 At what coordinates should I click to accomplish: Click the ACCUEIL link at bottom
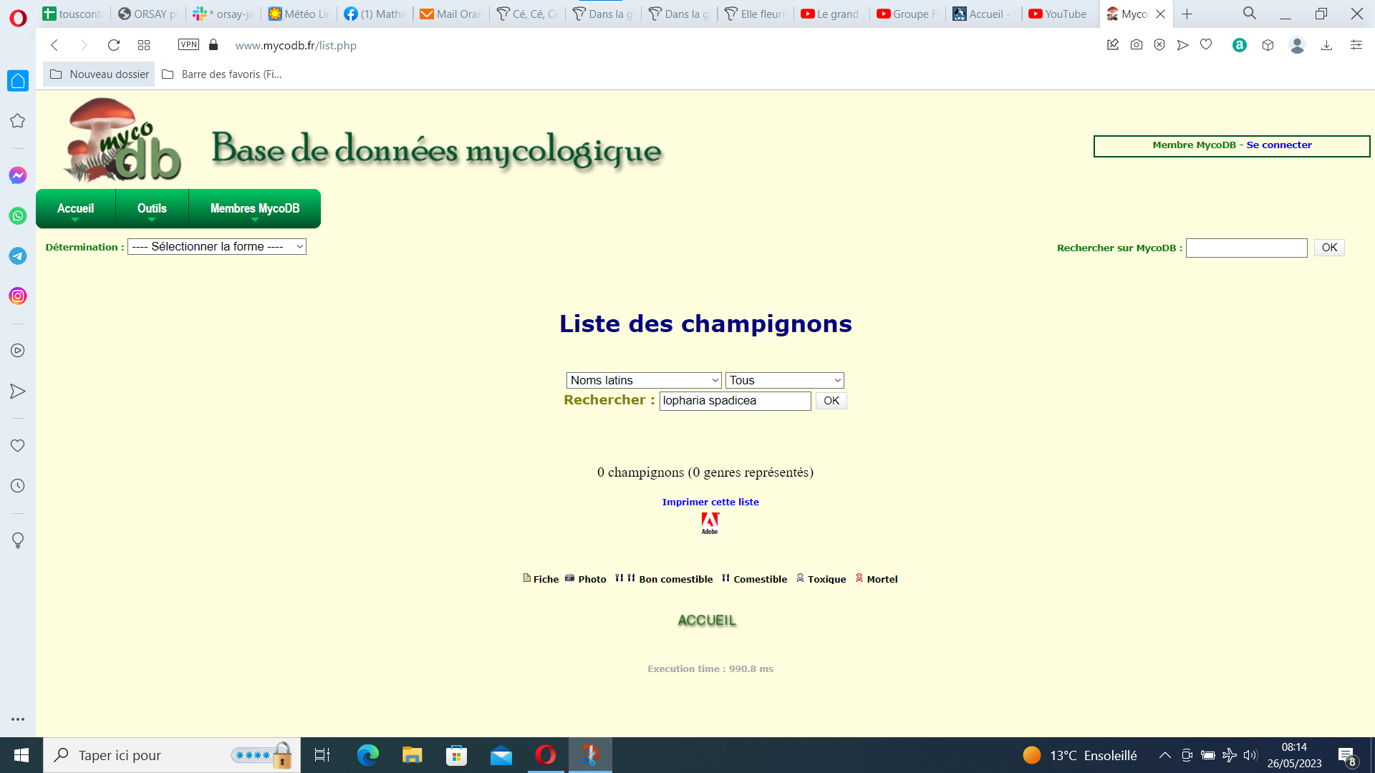point(707,621)
